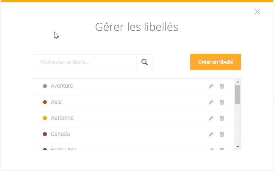The image size is (274, 171).
Task: Click the Rechercher un libellé search field
Action: point(85,62)
